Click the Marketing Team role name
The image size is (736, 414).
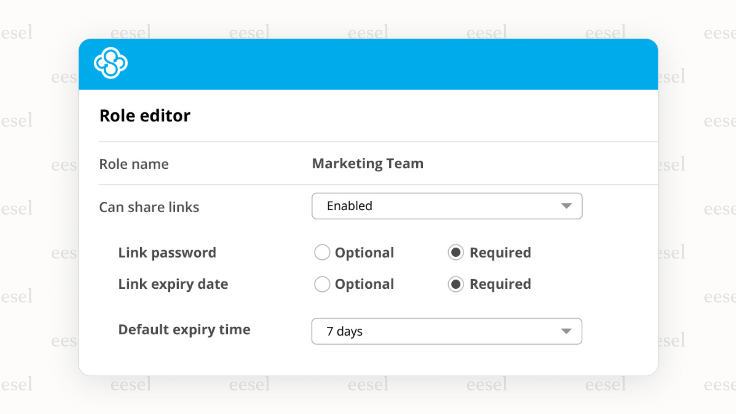click(368, 163)
